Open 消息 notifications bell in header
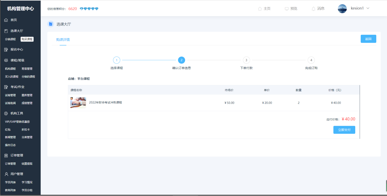The image size is (387, 196). coord(313,9)
